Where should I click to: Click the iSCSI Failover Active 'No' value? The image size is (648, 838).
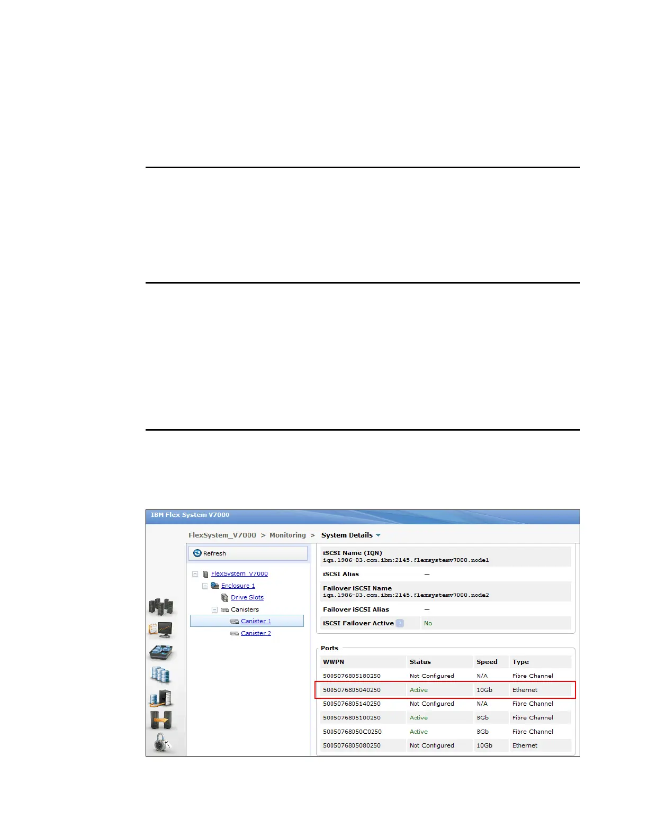(x=428, y=623)
